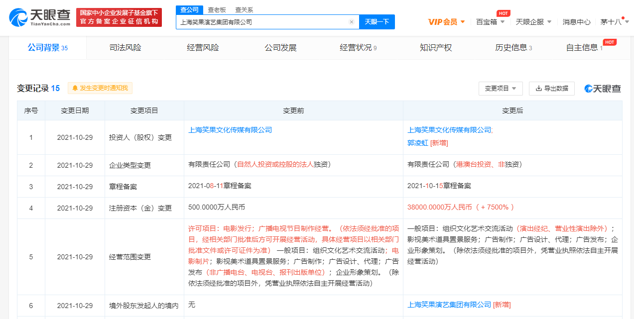Click the 天眼查 watermark logo near 导出数据

tap(603, 89)
